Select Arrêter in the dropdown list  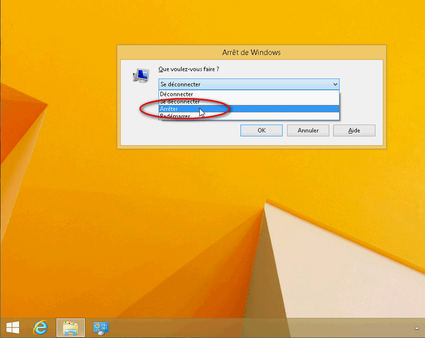click(249, 109)
